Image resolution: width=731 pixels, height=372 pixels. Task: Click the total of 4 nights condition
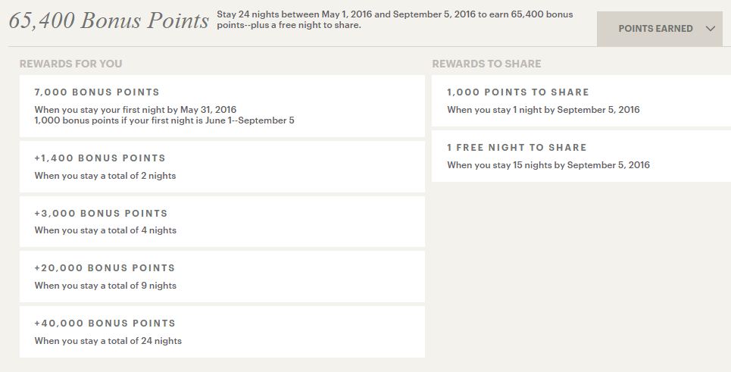[105, 230]
